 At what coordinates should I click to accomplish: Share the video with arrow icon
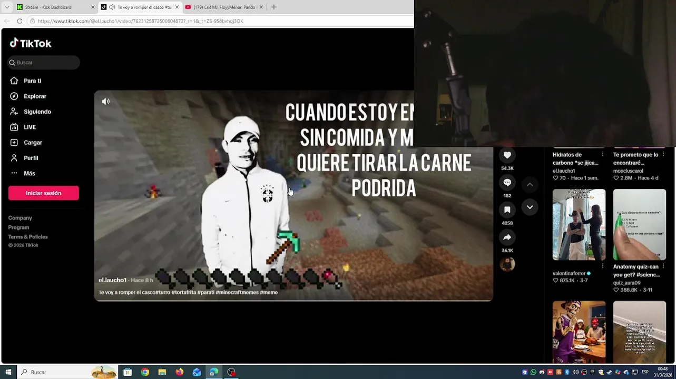[x=507, y=237]
